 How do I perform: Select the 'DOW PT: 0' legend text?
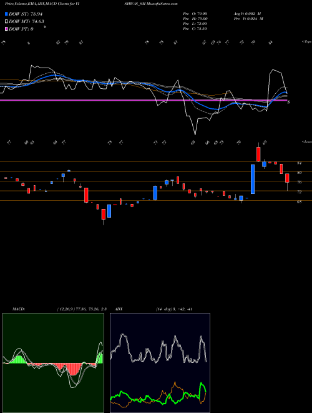click(21, 29)
